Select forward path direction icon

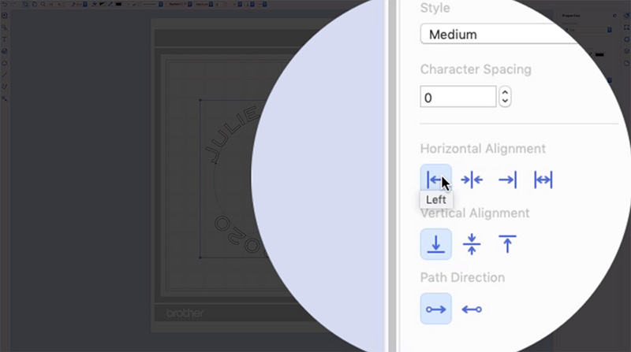[x=435, y=309]
